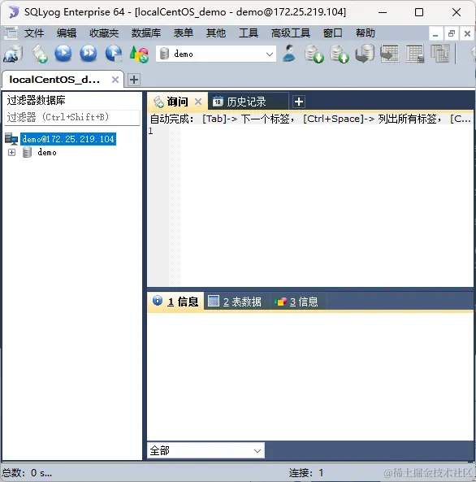Viewport: 476px width, 482px height.
Task: Click the copy database to host icon
Action: [x=365, y=54]
